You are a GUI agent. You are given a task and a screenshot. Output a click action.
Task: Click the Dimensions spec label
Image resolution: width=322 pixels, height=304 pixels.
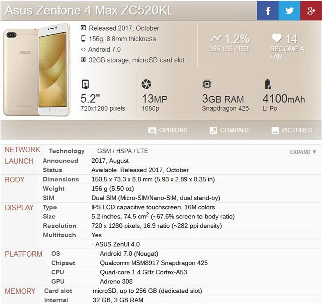[x=61, y=179]
